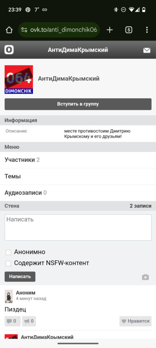Screen dimensions: 156x348
Task: Open the Темы section
Action: click(78, 177)
